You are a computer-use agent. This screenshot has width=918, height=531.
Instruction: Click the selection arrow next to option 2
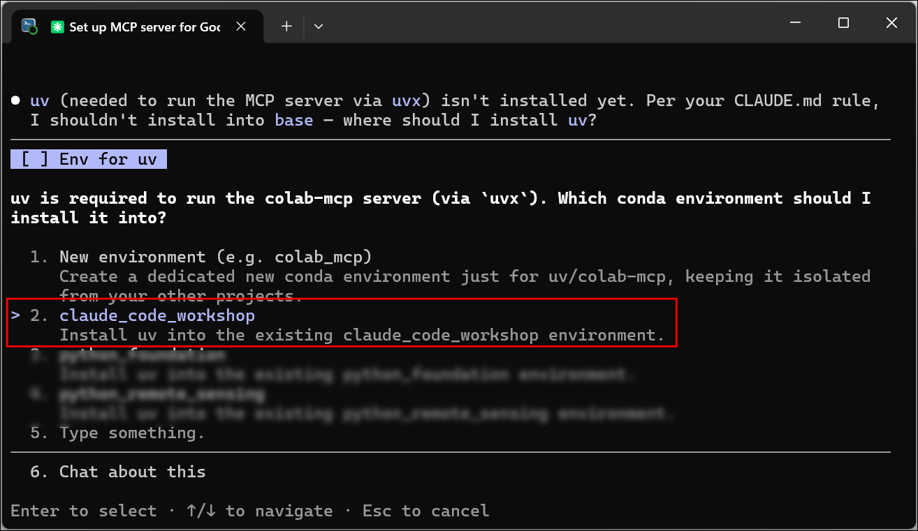coord(15,315)
